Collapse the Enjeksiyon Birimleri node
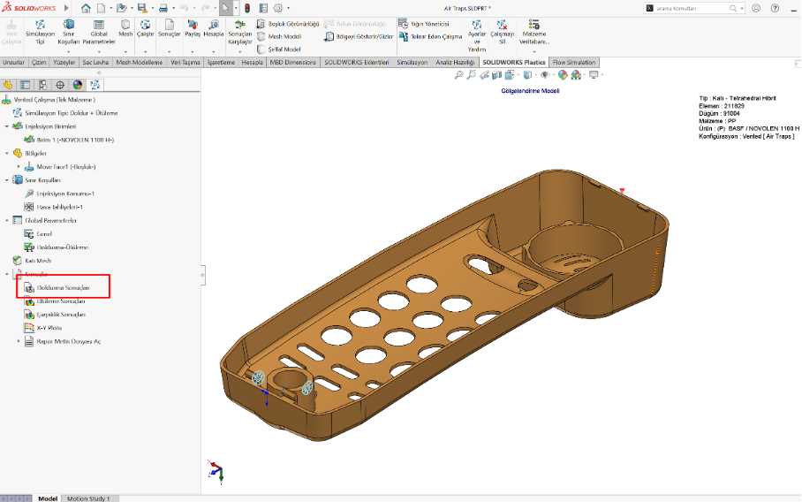This screenshot has height=502, width=802. pyautogui.click(x=7, y=125)
